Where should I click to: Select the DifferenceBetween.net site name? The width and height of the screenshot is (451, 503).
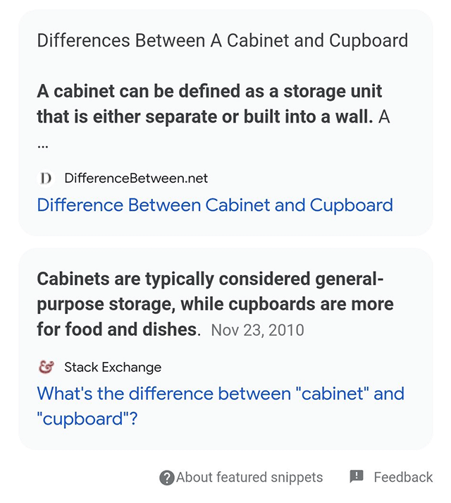[x=136, y=178]
